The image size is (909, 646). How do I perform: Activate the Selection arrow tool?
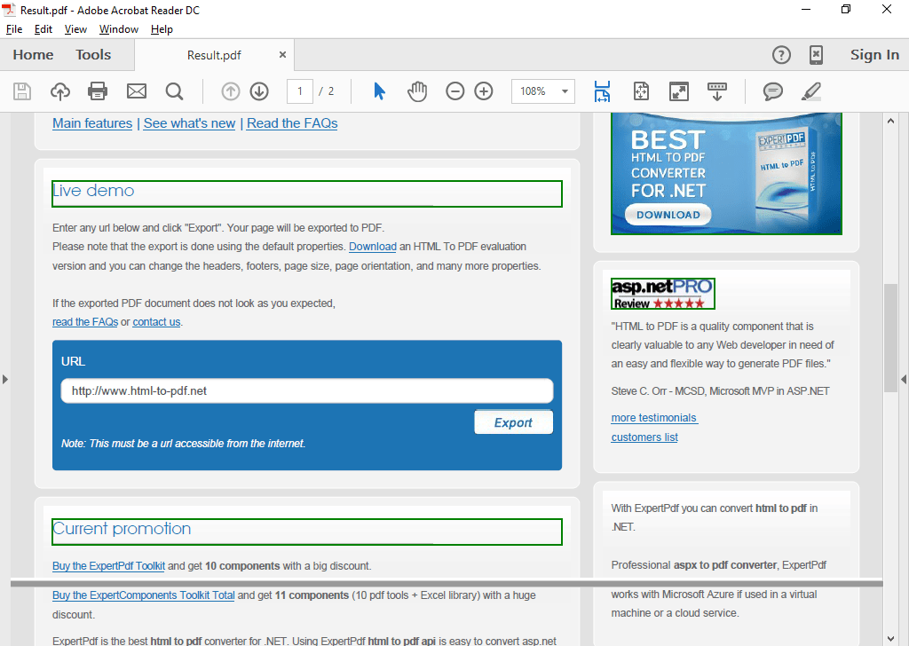[x=377, y=91]
